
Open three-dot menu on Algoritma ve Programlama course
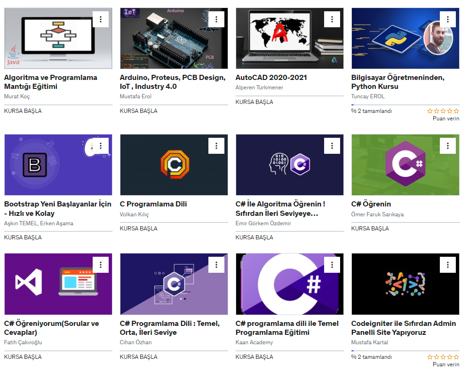point(101,19)
